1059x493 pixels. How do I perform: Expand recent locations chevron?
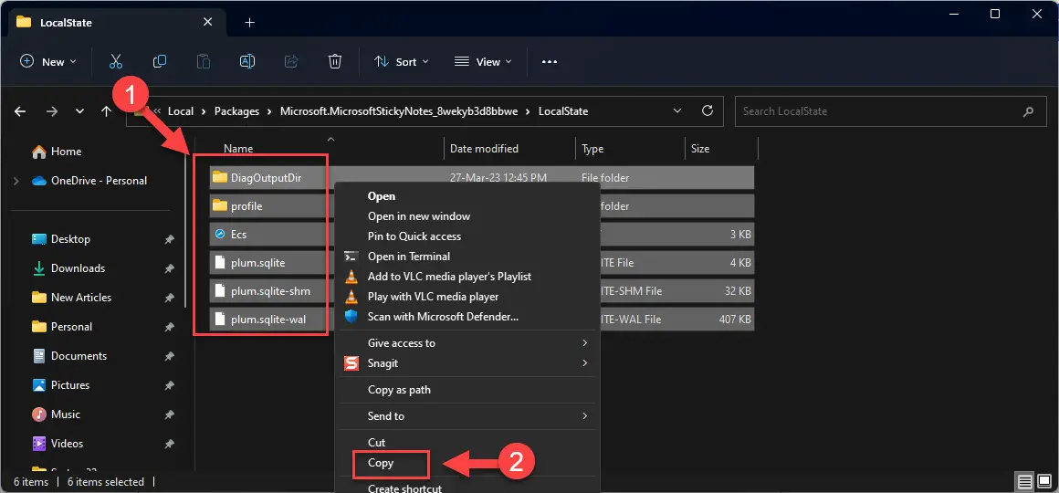pos(79,111)
